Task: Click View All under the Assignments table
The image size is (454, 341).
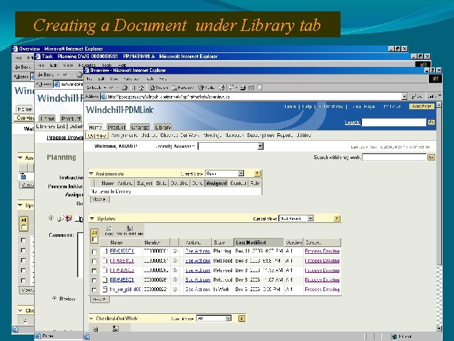Action: click(100, 199)
